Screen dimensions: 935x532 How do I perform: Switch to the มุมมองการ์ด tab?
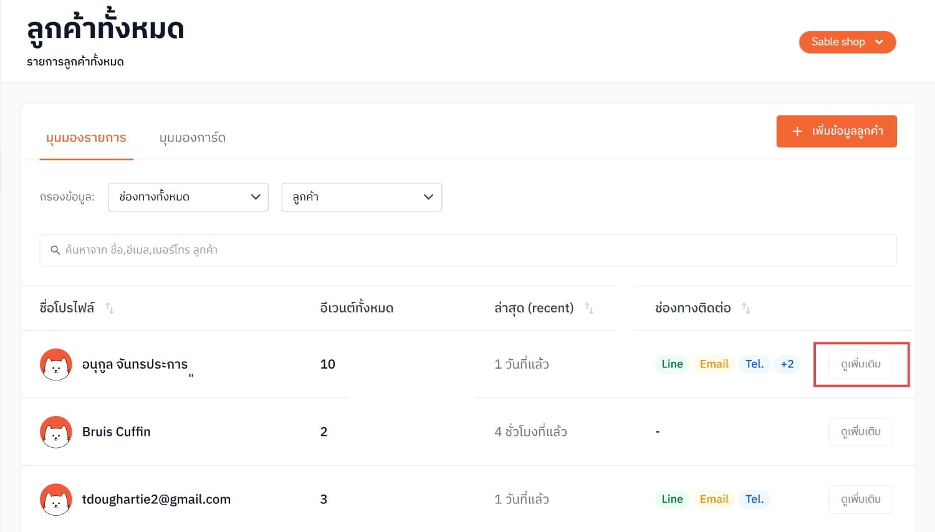[x=192, y=138]
